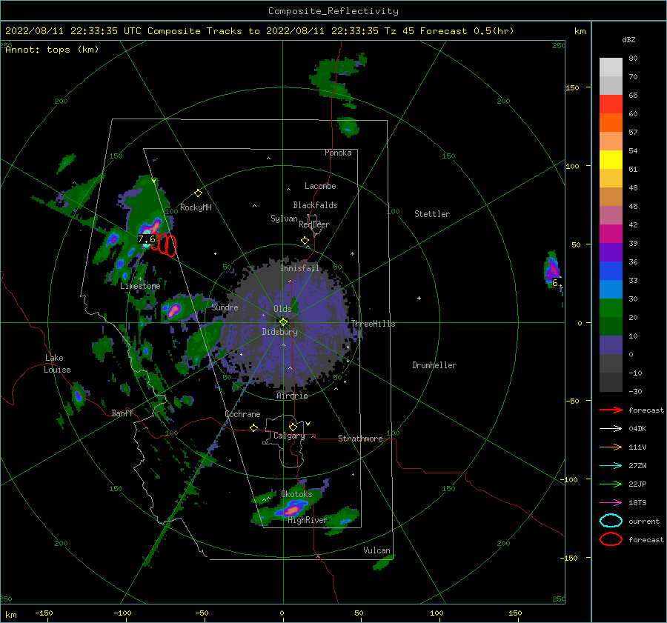
Task: Click the cyan current ellipse legend symbol
Action: tap(611, 521)
